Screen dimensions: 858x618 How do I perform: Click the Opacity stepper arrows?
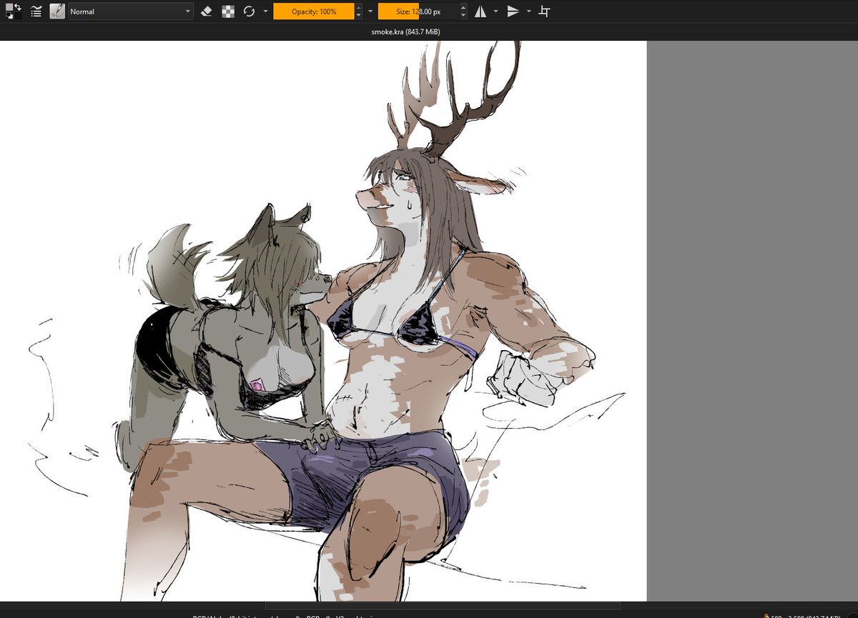coord(359,11)
